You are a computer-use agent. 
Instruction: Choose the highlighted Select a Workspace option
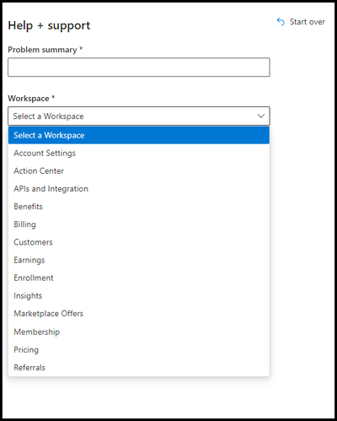pos(139,135)
